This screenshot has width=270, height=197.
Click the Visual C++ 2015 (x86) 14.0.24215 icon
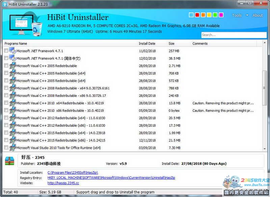(x=12, y=140)
